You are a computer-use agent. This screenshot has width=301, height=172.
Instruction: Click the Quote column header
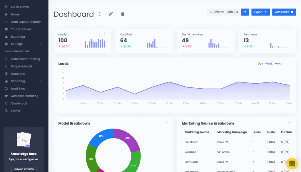(x=270, y=132)
